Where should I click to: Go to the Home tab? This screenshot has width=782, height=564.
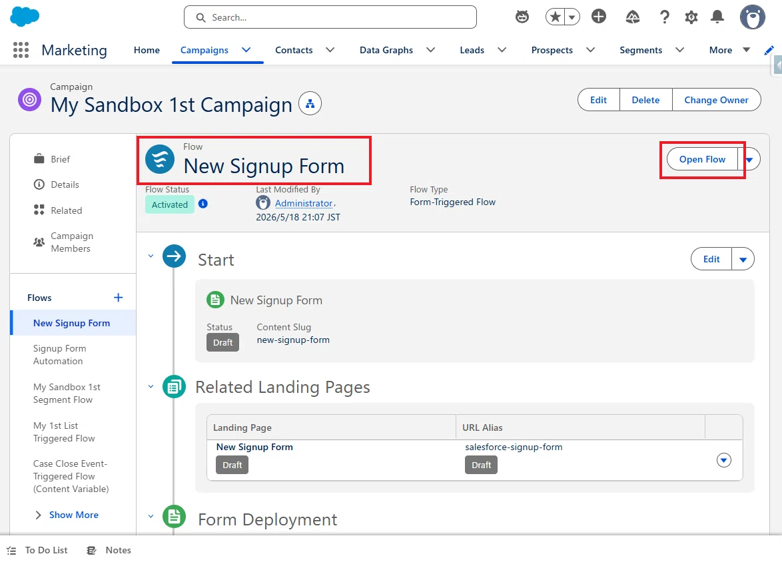[x=147, y=50]
